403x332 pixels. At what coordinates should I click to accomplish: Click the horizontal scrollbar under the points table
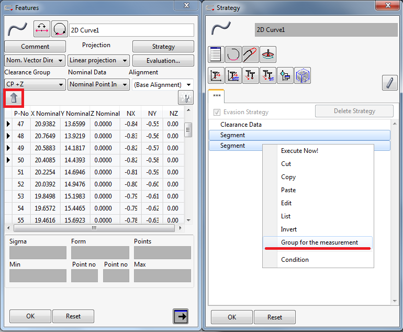click(x=94, y=228)
